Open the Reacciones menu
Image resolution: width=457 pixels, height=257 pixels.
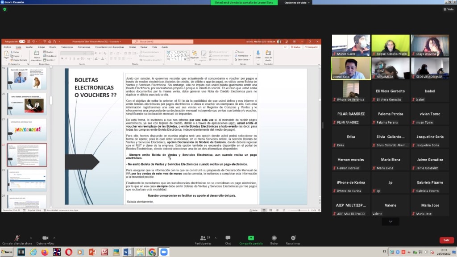(293, 238)
